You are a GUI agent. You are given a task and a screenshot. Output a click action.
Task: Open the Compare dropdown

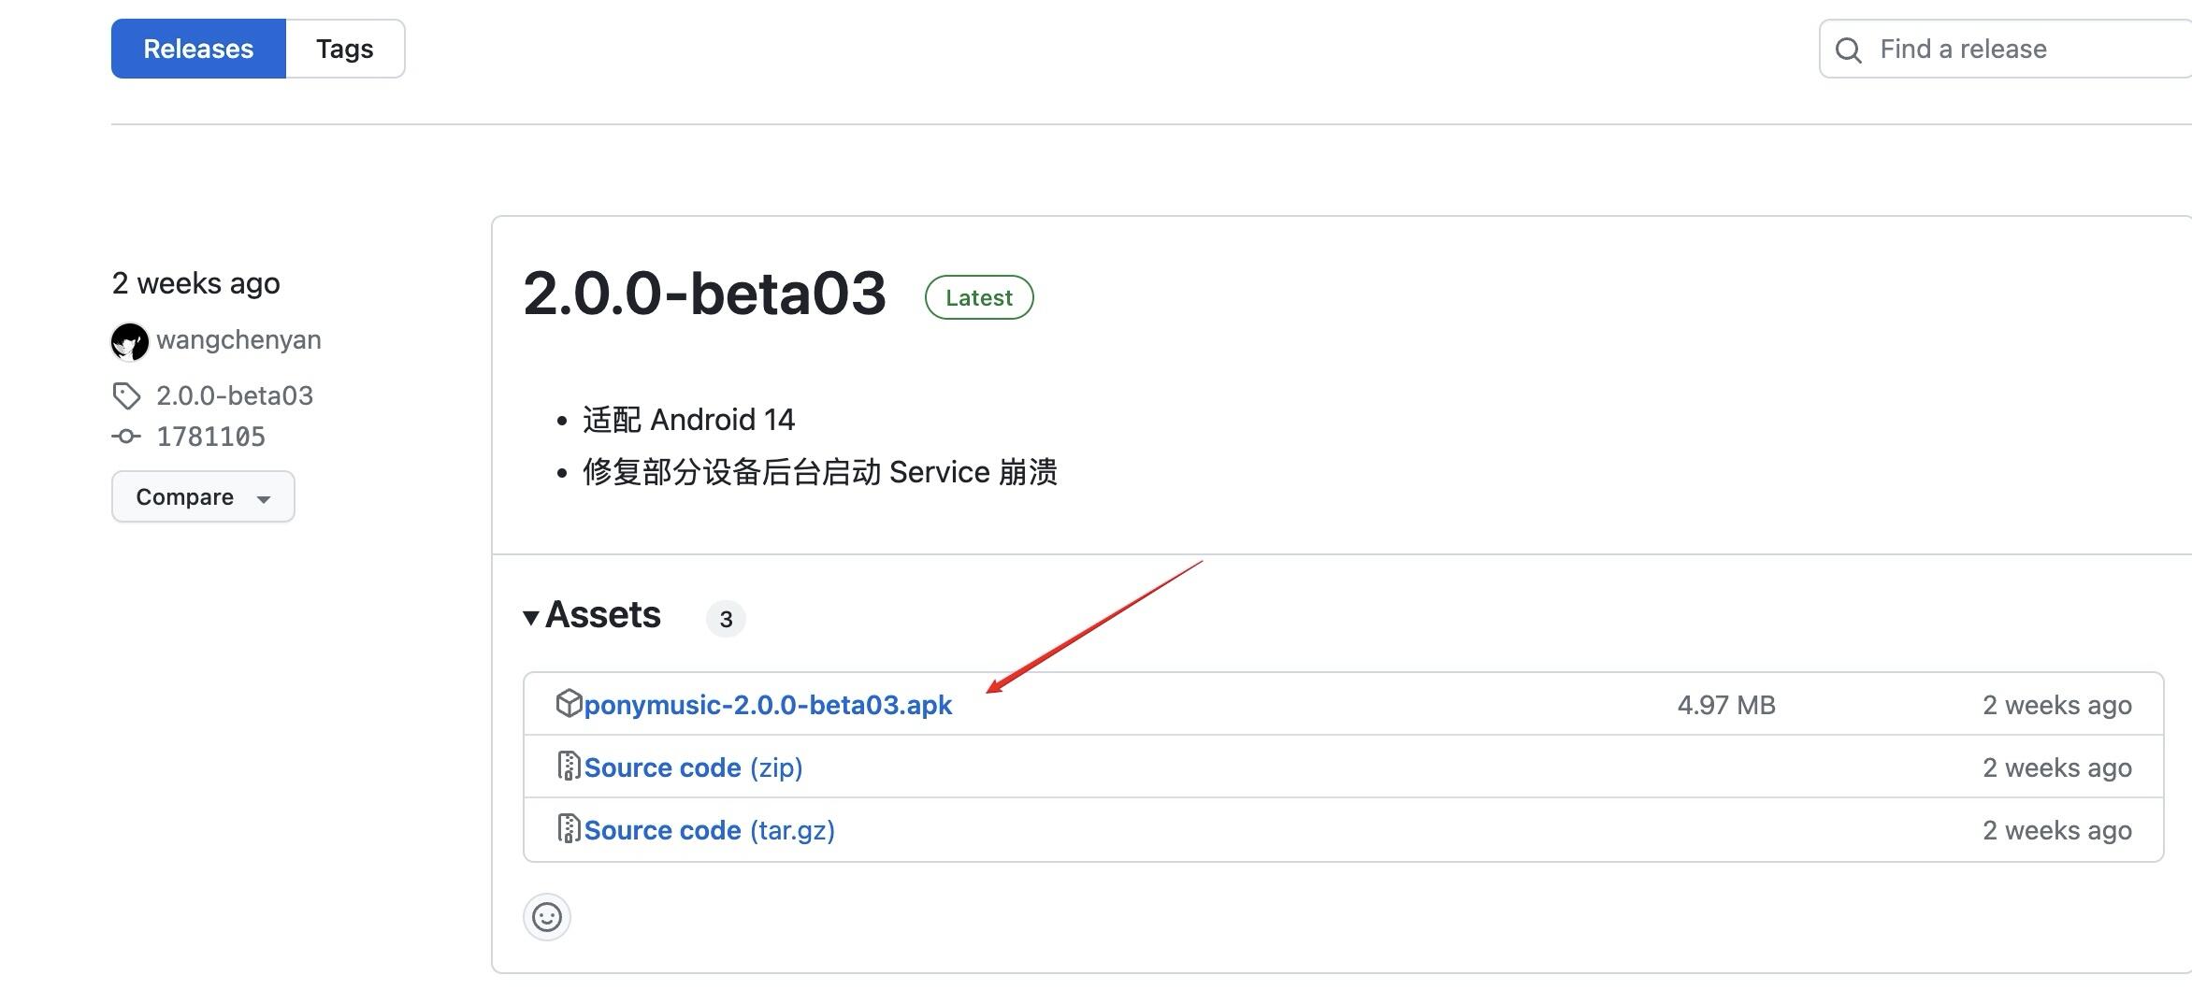tap(203, 496)
